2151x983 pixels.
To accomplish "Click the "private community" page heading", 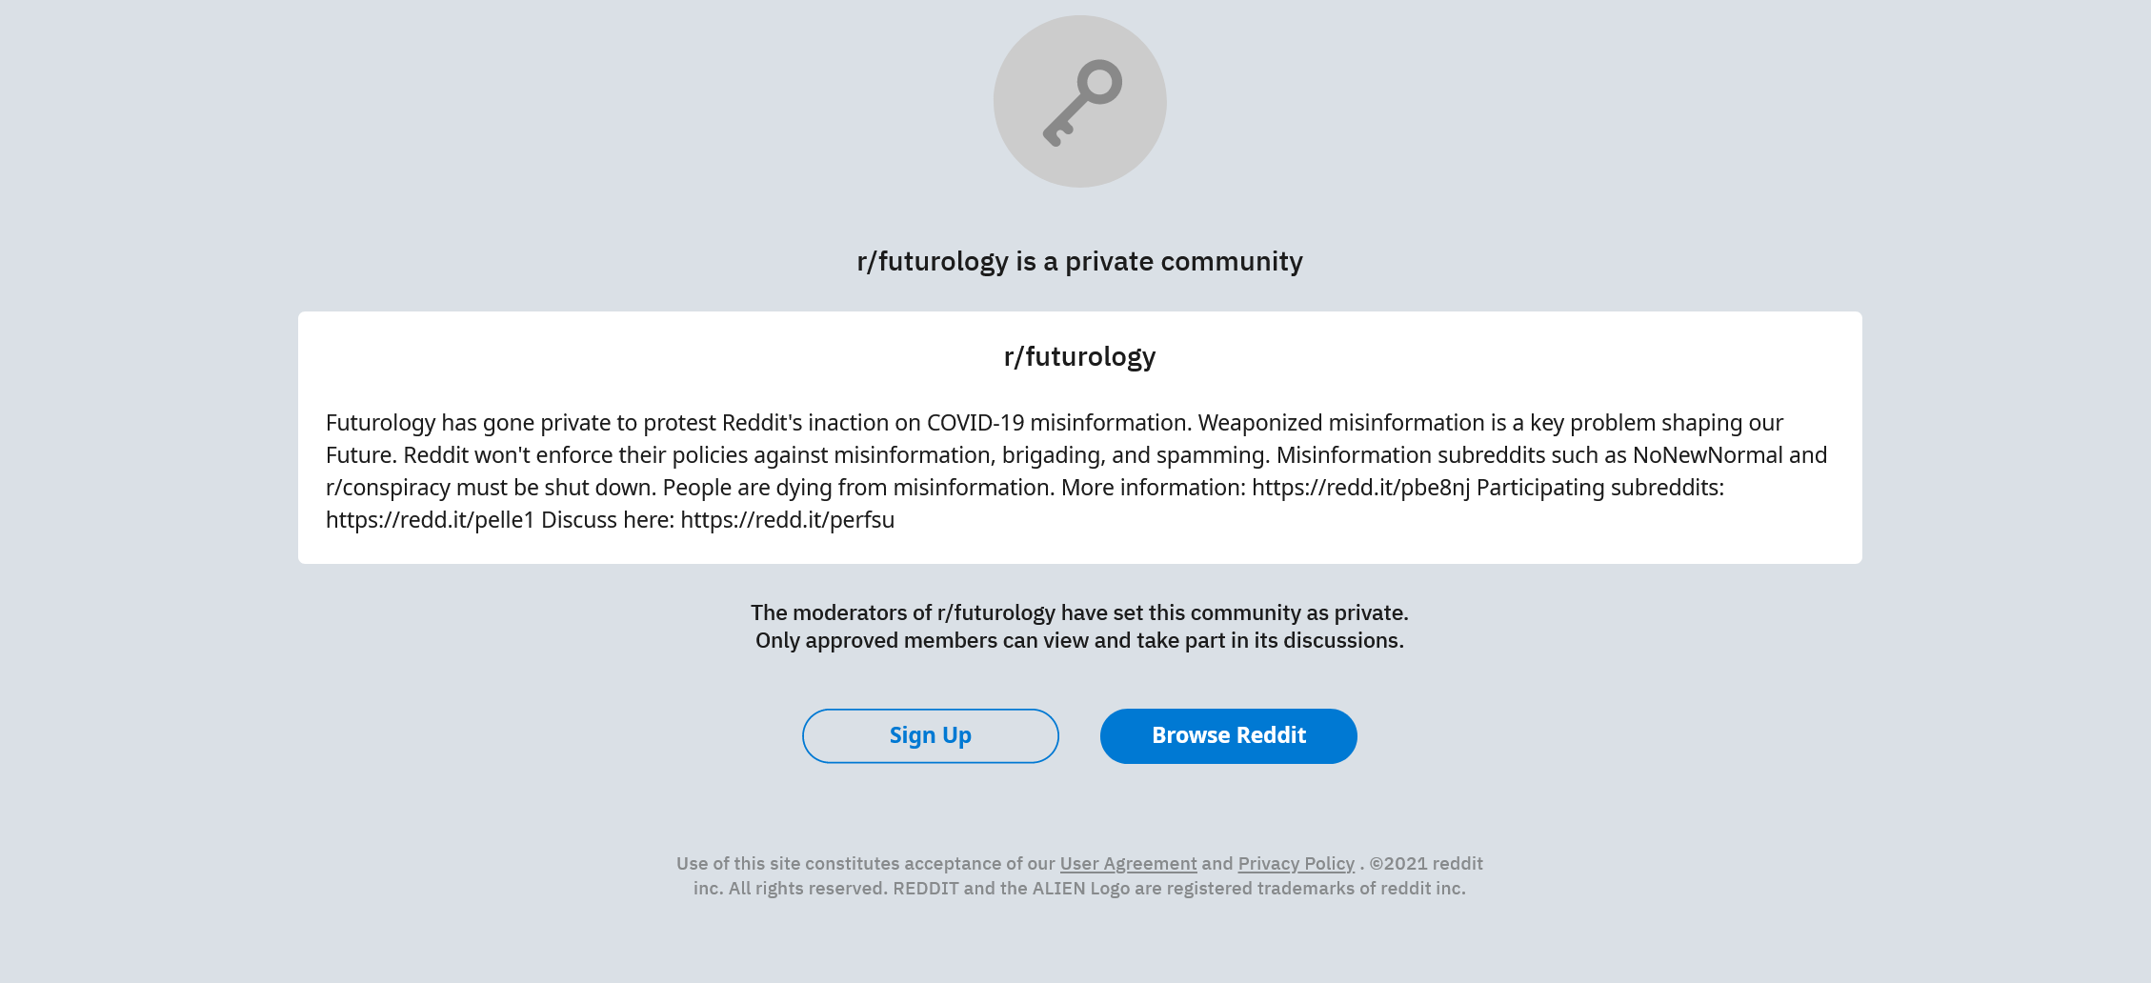I will coord(1079,261).
